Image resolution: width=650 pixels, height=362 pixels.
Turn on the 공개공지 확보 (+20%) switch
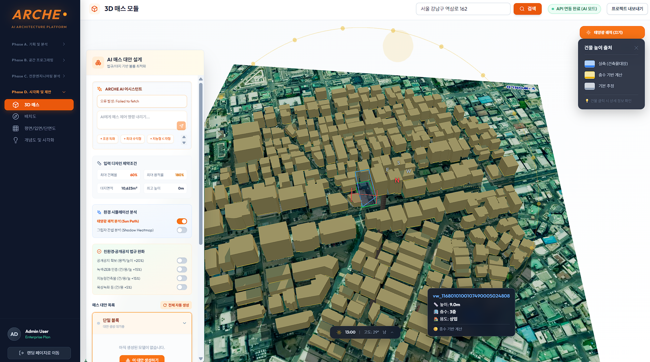click(182, 261)
